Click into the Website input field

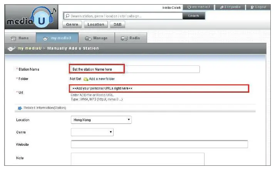(159, 145)
